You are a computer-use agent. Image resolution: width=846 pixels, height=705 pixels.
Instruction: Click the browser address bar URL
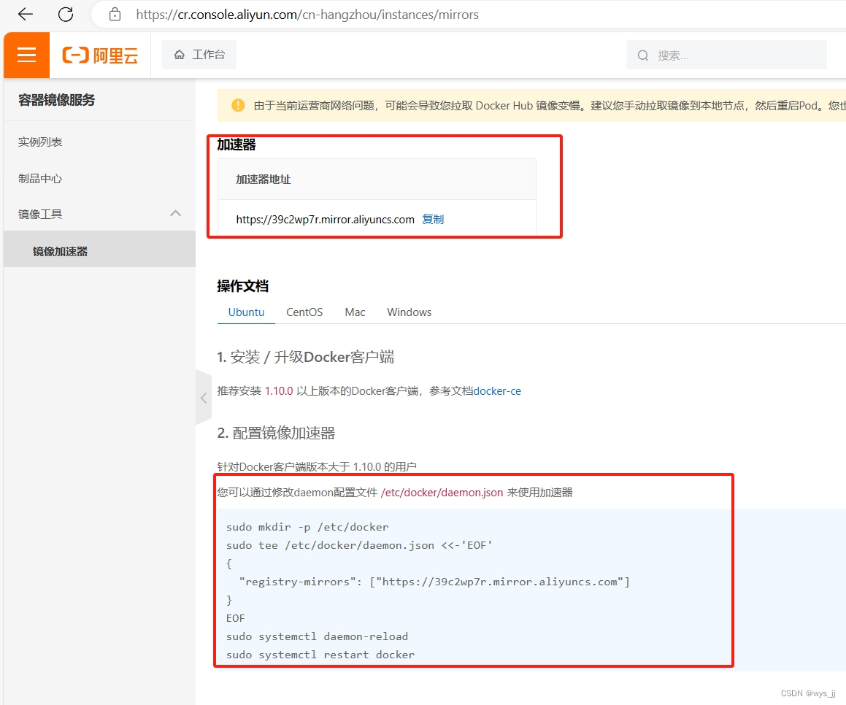pos(307,15)
